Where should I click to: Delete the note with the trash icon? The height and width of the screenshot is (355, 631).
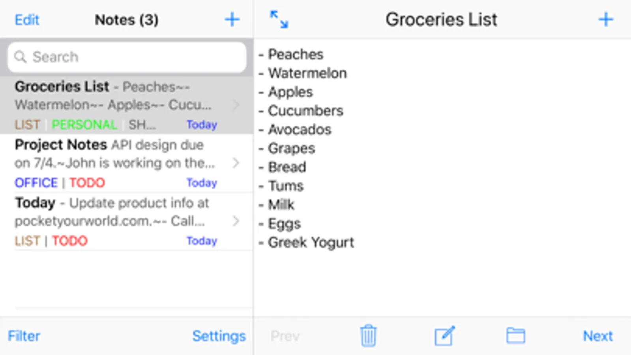click(x=368, y=336)
